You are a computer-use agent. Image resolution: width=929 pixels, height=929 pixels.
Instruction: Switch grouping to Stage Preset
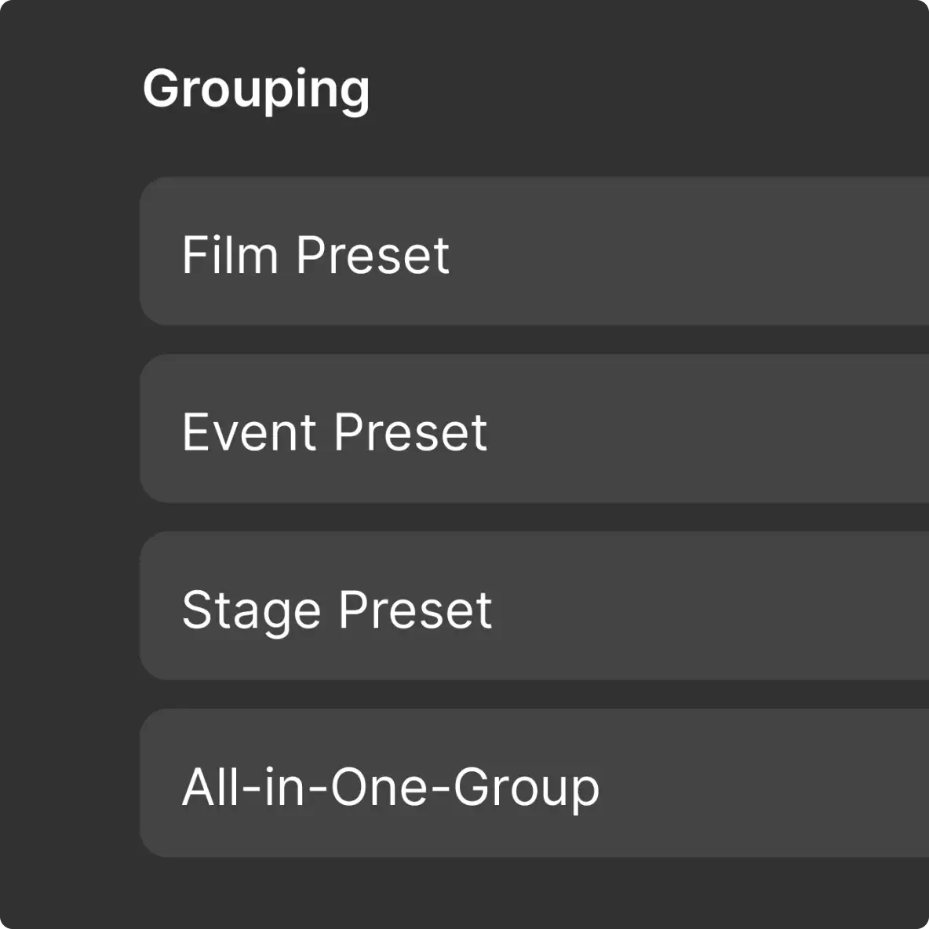(x=534, y=607)
